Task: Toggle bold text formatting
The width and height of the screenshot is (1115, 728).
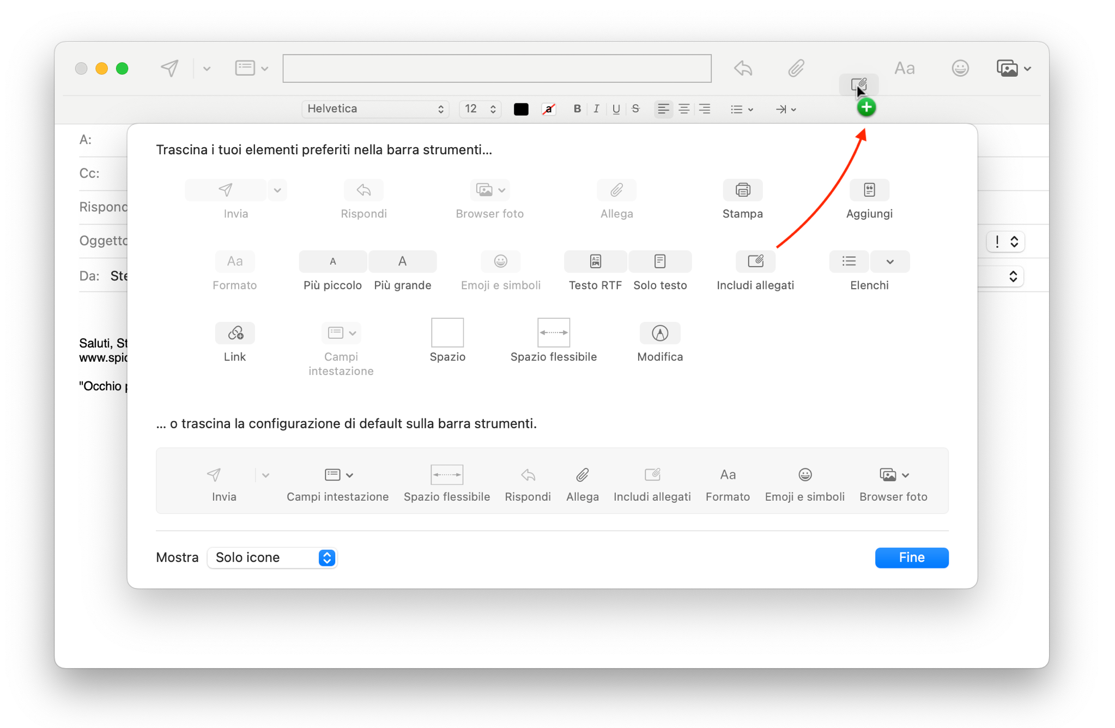Action: click(577, 109)
